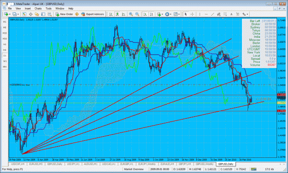288x173 pixels.
Task: Expand the New Chart dropdown arrow
Action: (10, 14)
